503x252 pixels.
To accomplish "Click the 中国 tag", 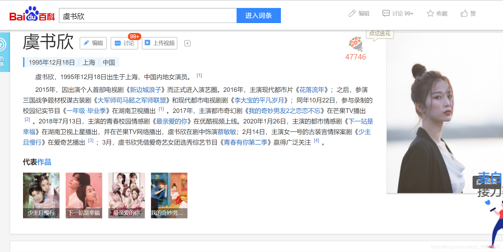I will [109, 62].
